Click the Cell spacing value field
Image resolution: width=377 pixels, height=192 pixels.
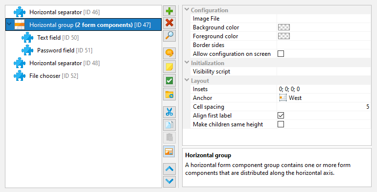[324, 107]
